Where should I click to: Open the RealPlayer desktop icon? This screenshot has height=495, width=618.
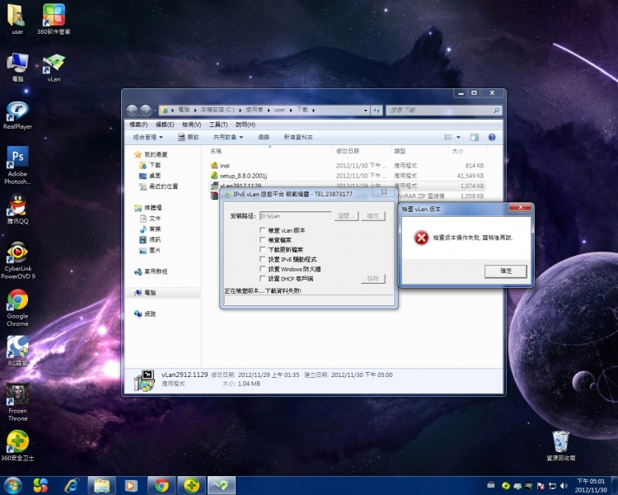(17, 114)
